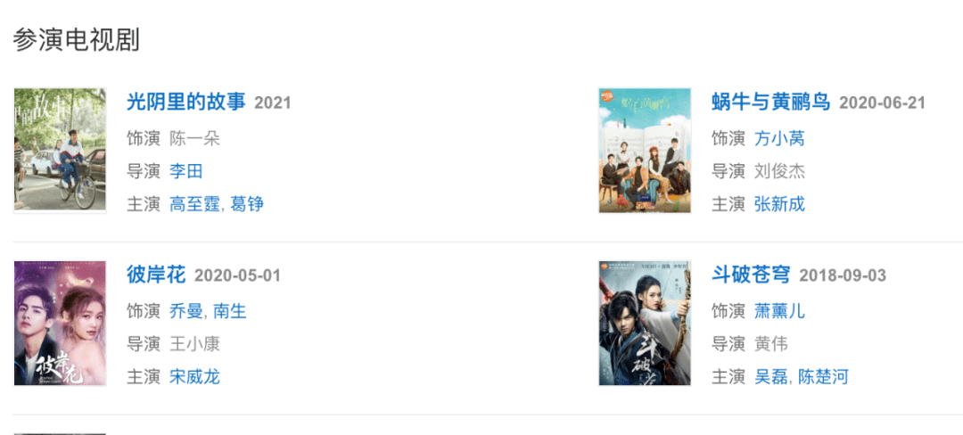Open the 彼岸花 poster thumbnail
Screen dimensions: 963x435
(x=61, y=324)
